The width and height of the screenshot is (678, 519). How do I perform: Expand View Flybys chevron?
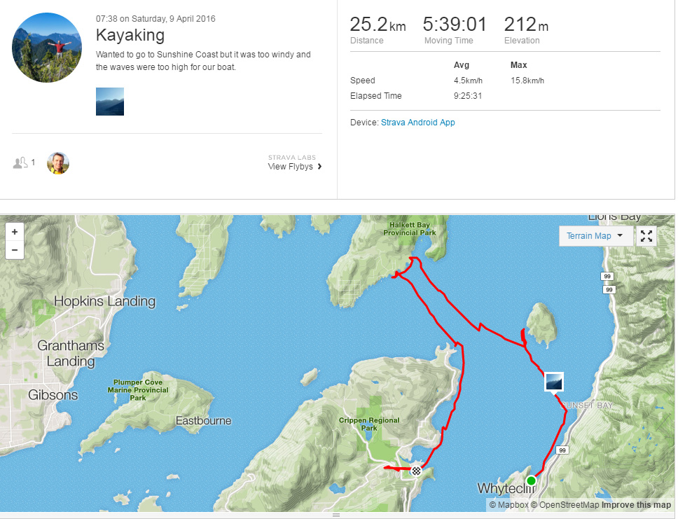pos(320,167)
